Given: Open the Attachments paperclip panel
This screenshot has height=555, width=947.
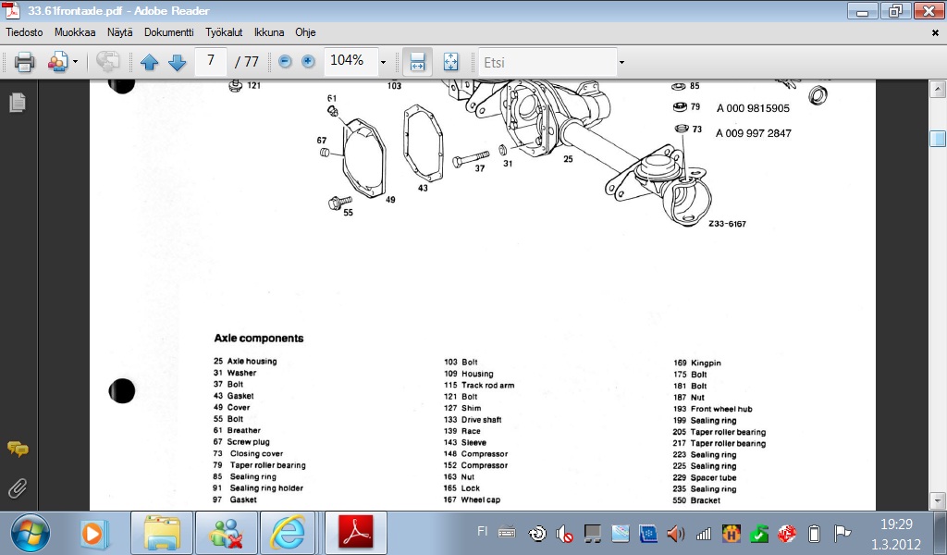Looking at the screenshot, I should click(17, 487).
